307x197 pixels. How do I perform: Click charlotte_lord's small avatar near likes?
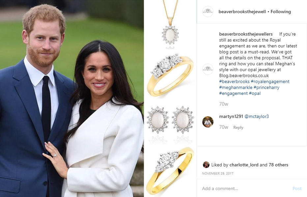(206, 165)
